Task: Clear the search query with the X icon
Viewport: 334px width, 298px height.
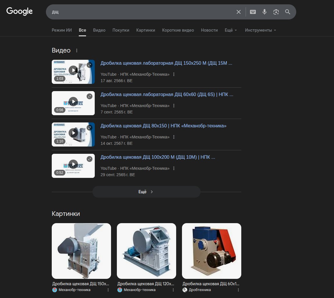Action: click(x=239, y=12)
